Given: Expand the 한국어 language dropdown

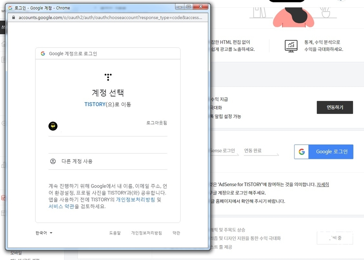Looking at the screenshot, I should click(44, 233).
